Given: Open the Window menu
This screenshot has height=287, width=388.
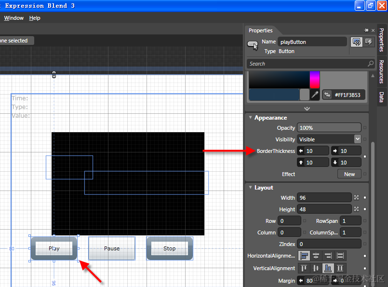Looking at the screenshot, I should [14, 18].
